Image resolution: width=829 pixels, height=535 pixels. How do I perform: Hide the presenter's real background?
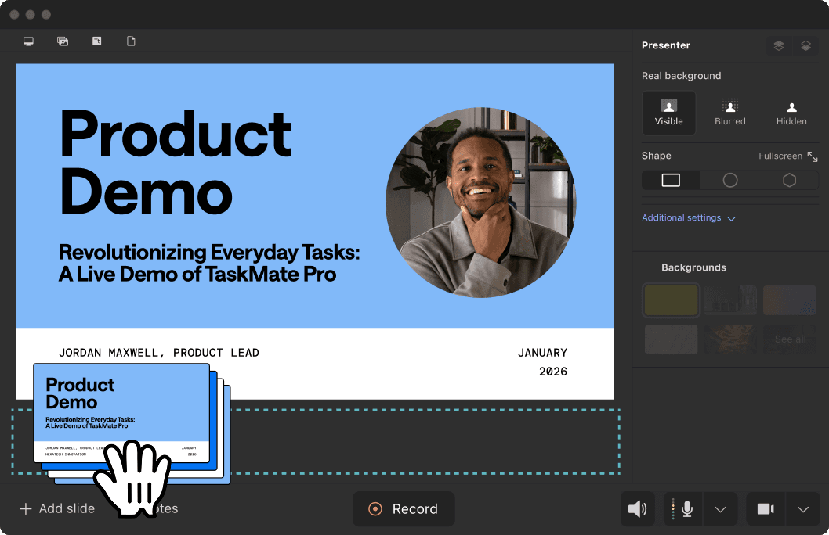pos(791,112)
